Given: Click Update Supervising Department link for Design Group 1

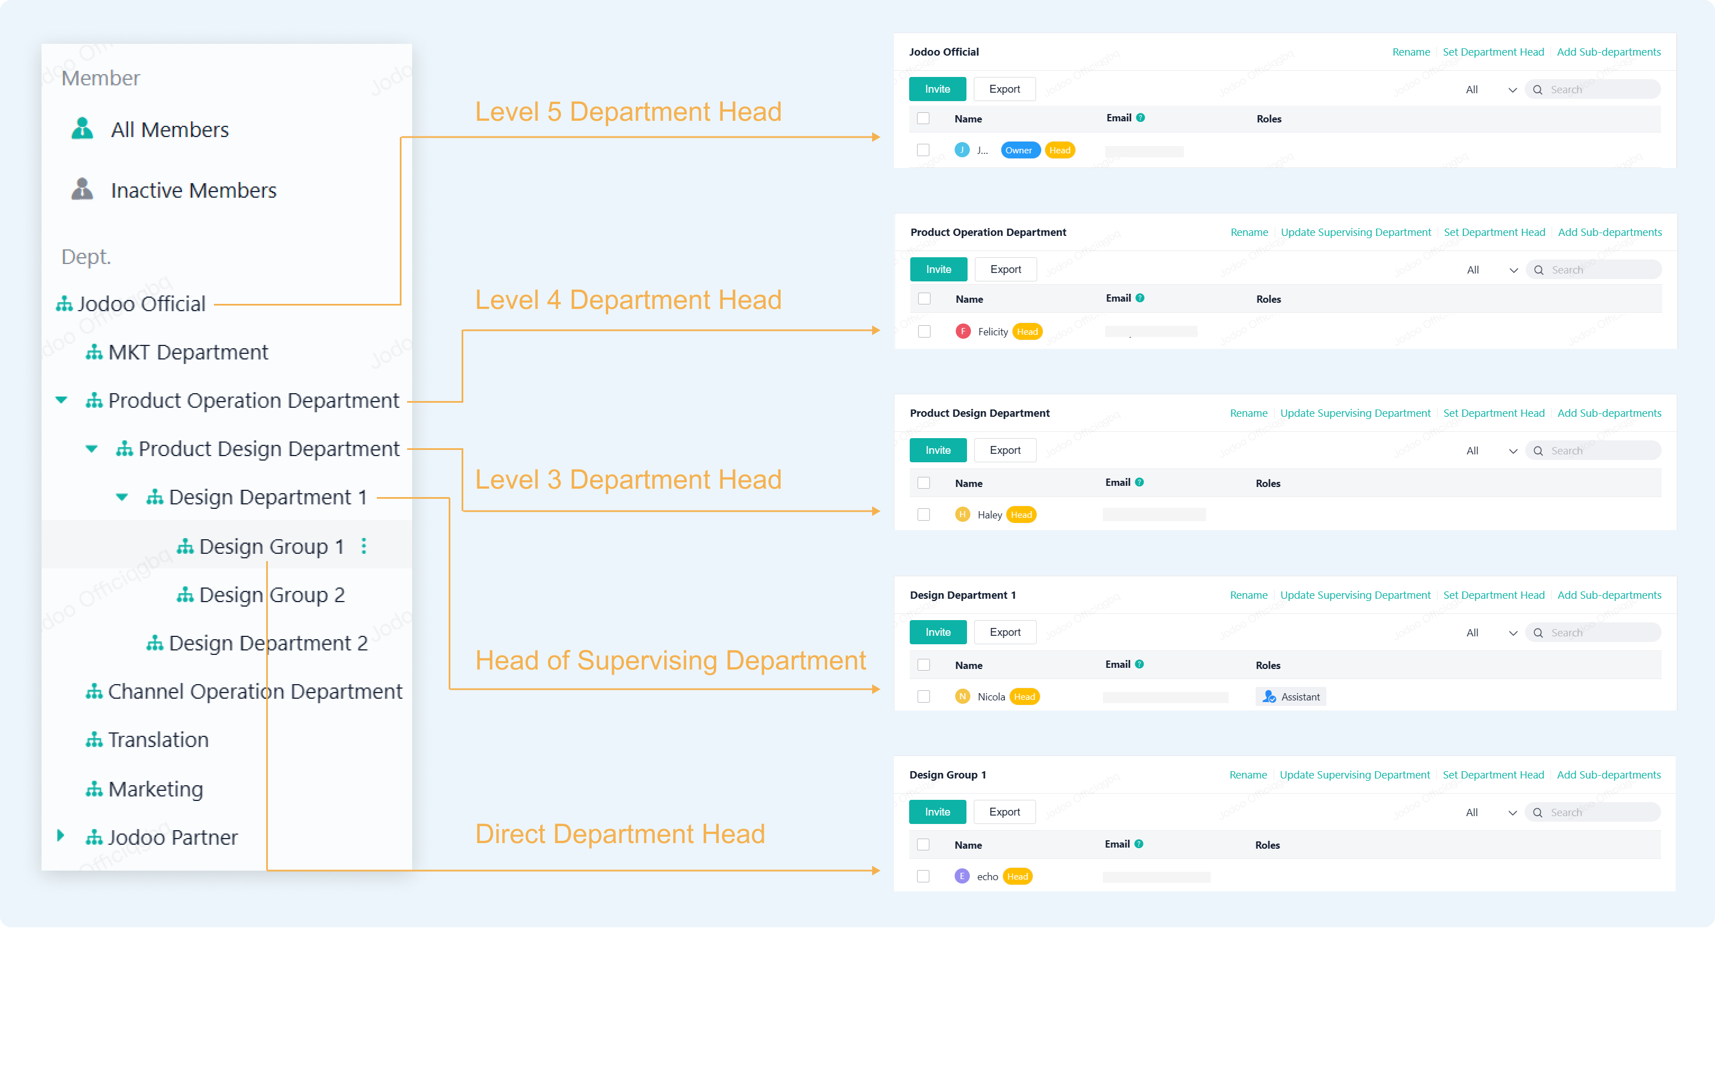Looking at the screenshot, I should (1354, 775).
